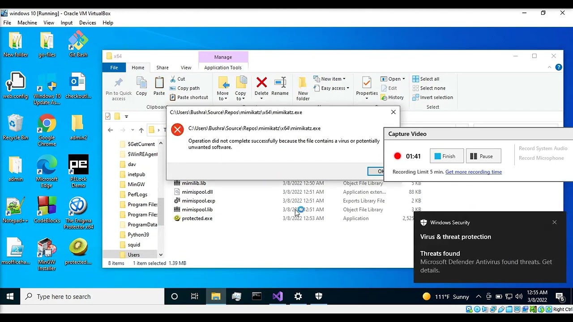Open VirtualBox Devices menu
573x322 pixels.
coord(88,22)
